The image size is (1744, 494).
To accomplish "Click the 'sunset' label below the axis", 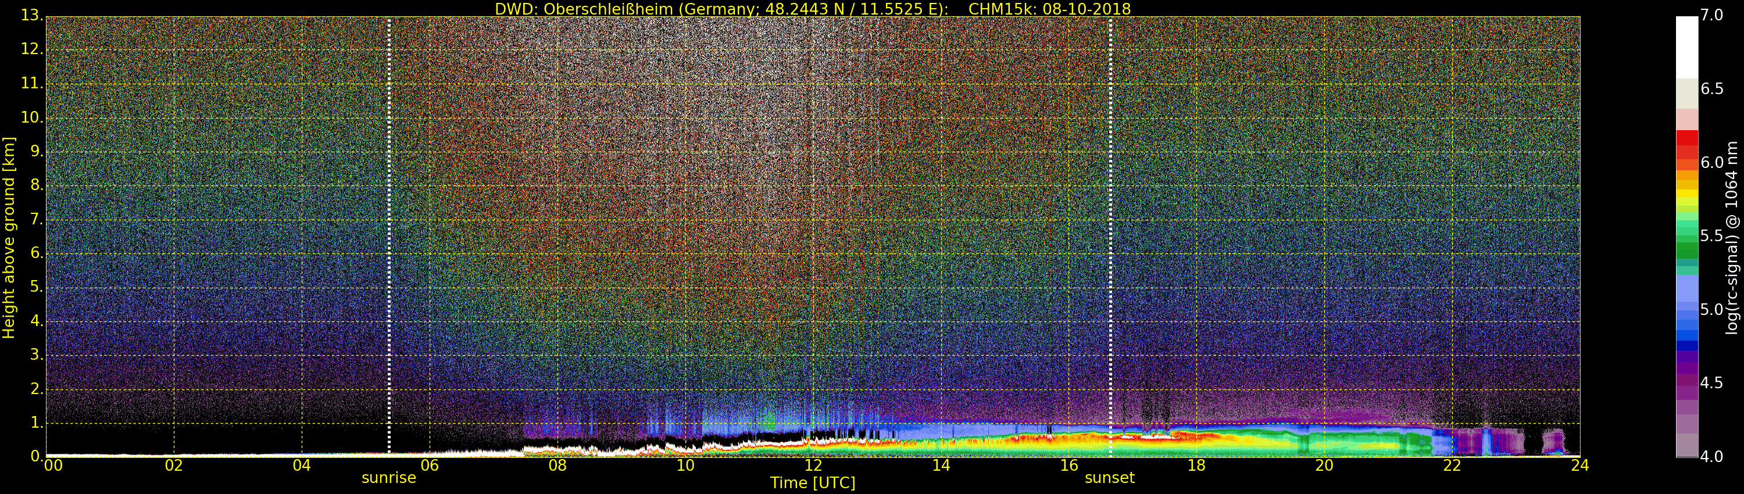I will point(1109,478).
